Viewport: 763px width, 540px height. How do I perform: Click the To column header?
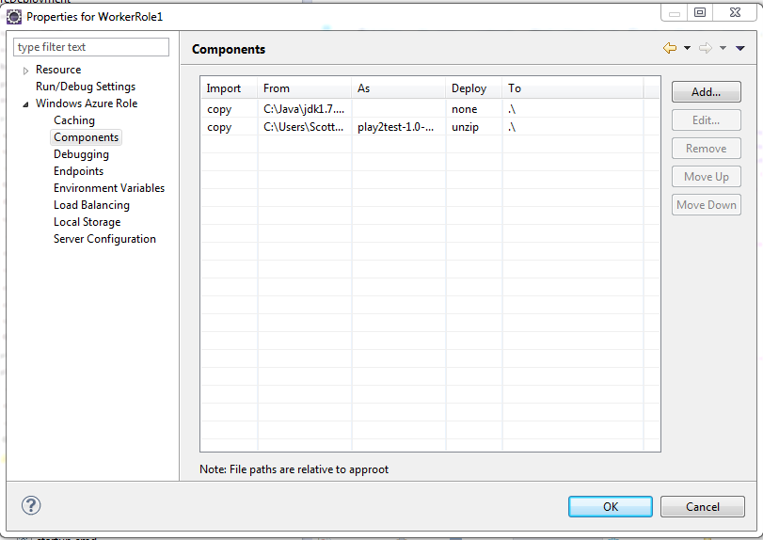pyautogui.click(x=573, y=88)
